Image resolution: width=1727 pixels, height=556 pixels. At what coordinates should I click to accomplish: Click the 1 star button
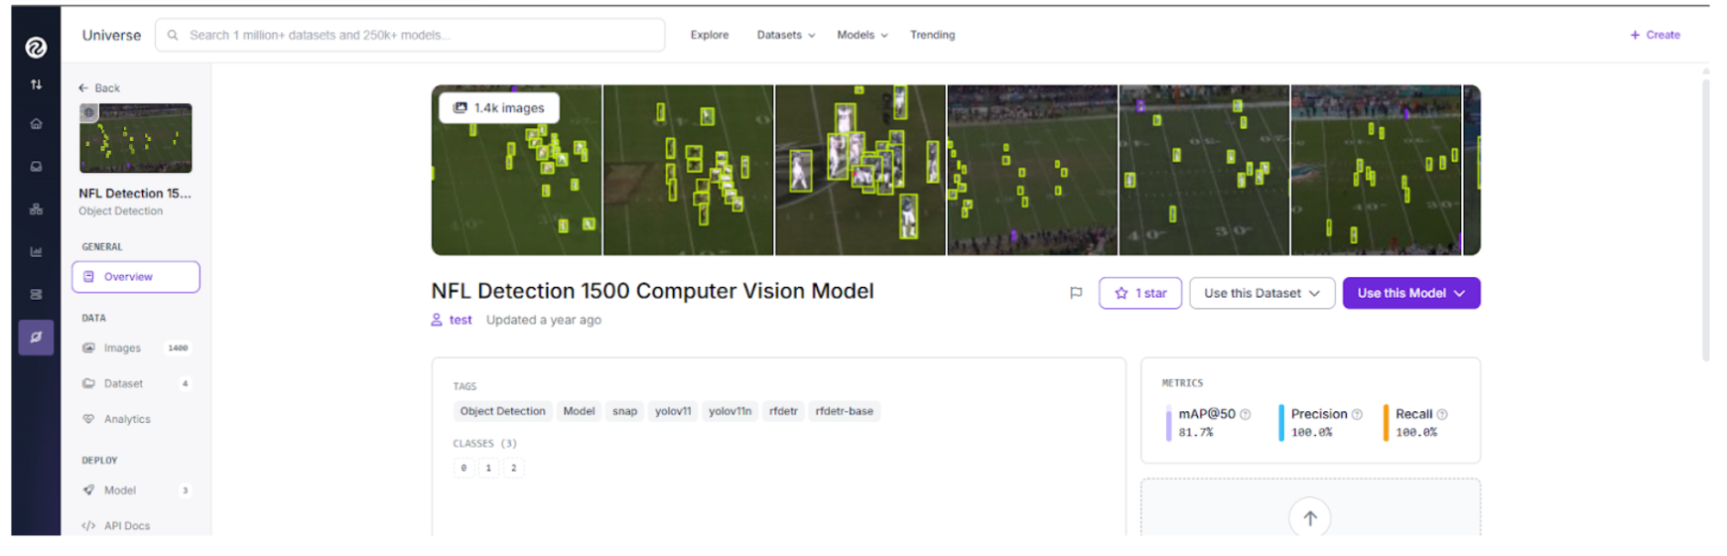pyautogui.click(x=1140, y=293)
